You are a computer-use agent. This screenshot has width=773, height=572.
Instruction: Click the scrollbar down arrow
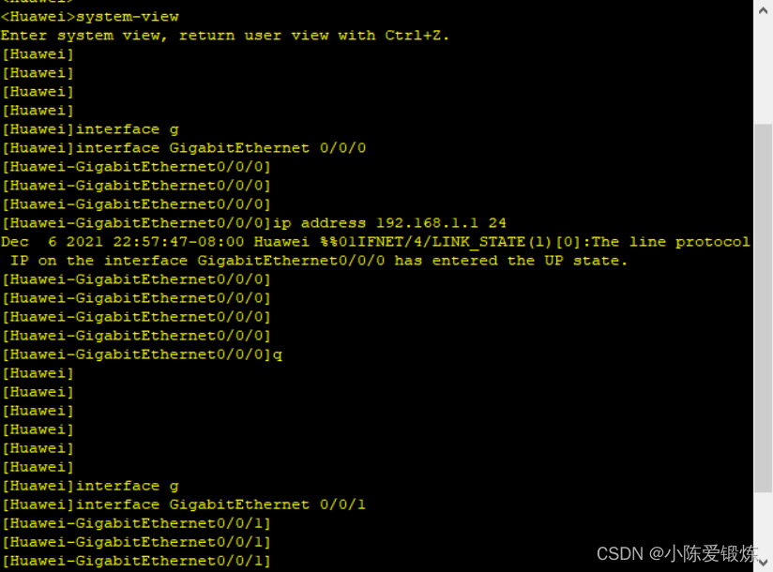763,562
